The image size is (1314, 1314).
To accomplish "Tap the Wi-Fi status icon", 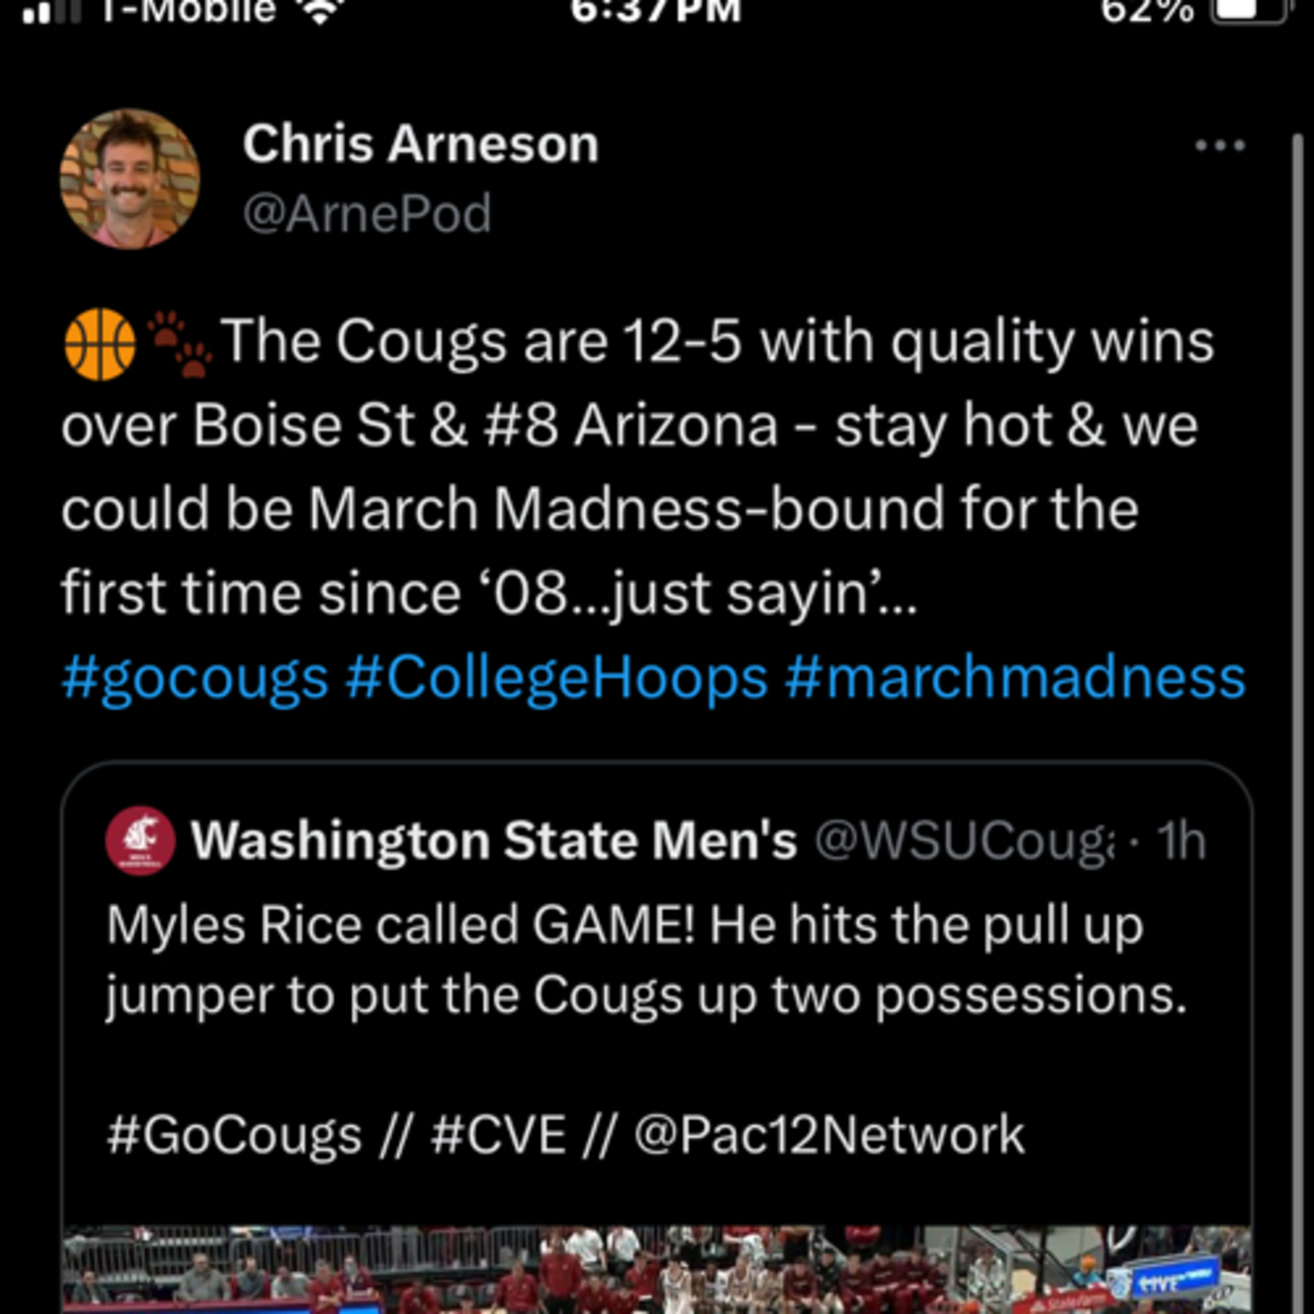I will pos(319,12).
